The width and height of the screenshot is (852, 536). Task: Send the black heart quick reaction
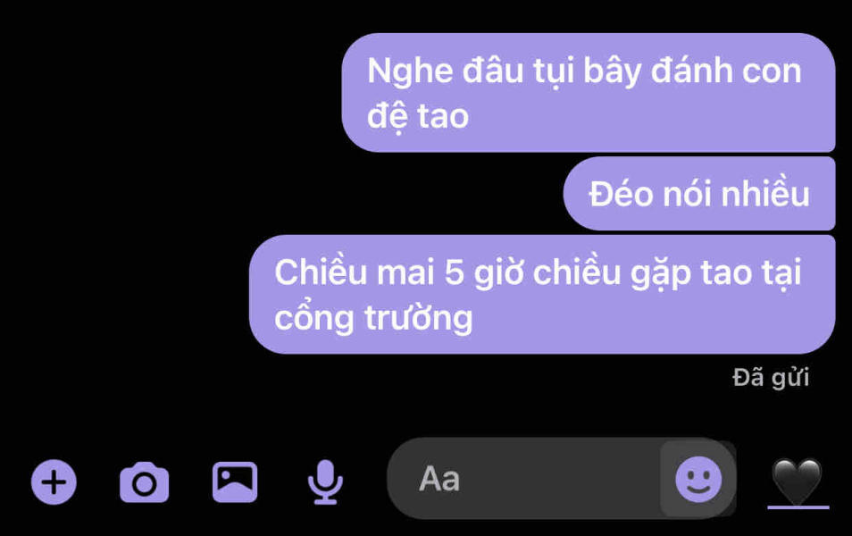pyautogui.click(x=798, y=482)
